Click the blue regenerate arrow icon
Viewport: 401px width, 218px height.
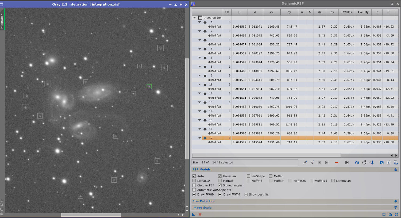click(357, 163)
